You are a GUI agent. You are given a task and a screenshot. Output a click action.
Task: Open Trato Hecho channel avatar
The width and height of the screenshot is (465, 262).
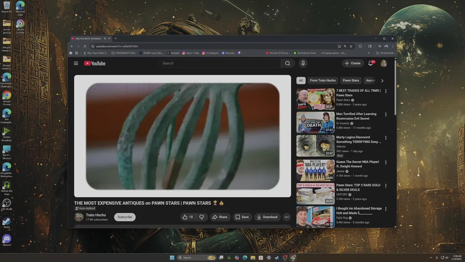tap(79, 217)
